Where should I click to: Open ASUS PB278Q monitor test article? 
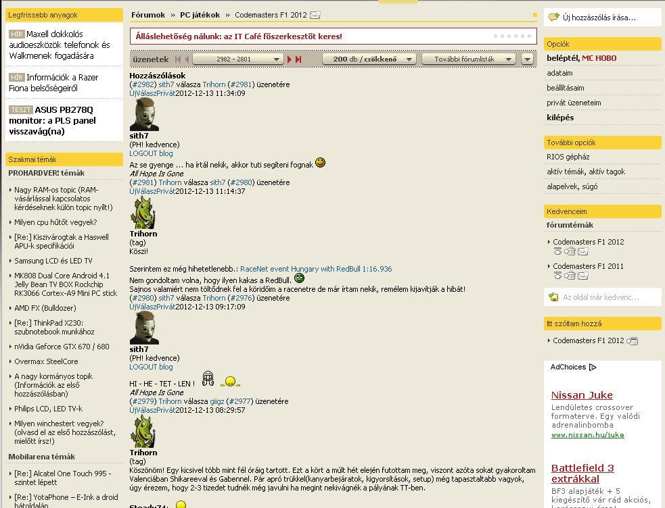click(x=52, y=121)
